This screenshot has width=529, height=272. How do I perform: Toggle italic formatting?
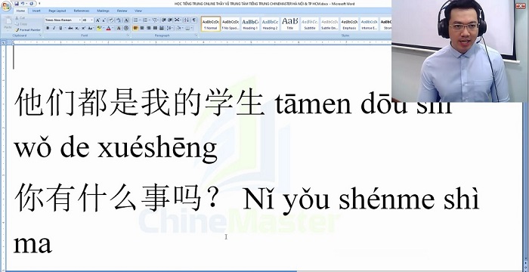(x=54, y=28)
